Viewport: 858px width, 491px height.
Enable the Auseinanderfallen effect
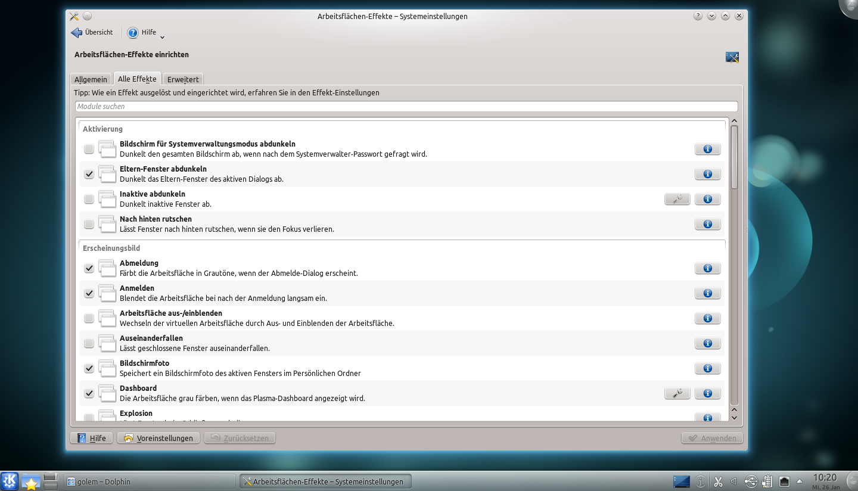(89, 343)
